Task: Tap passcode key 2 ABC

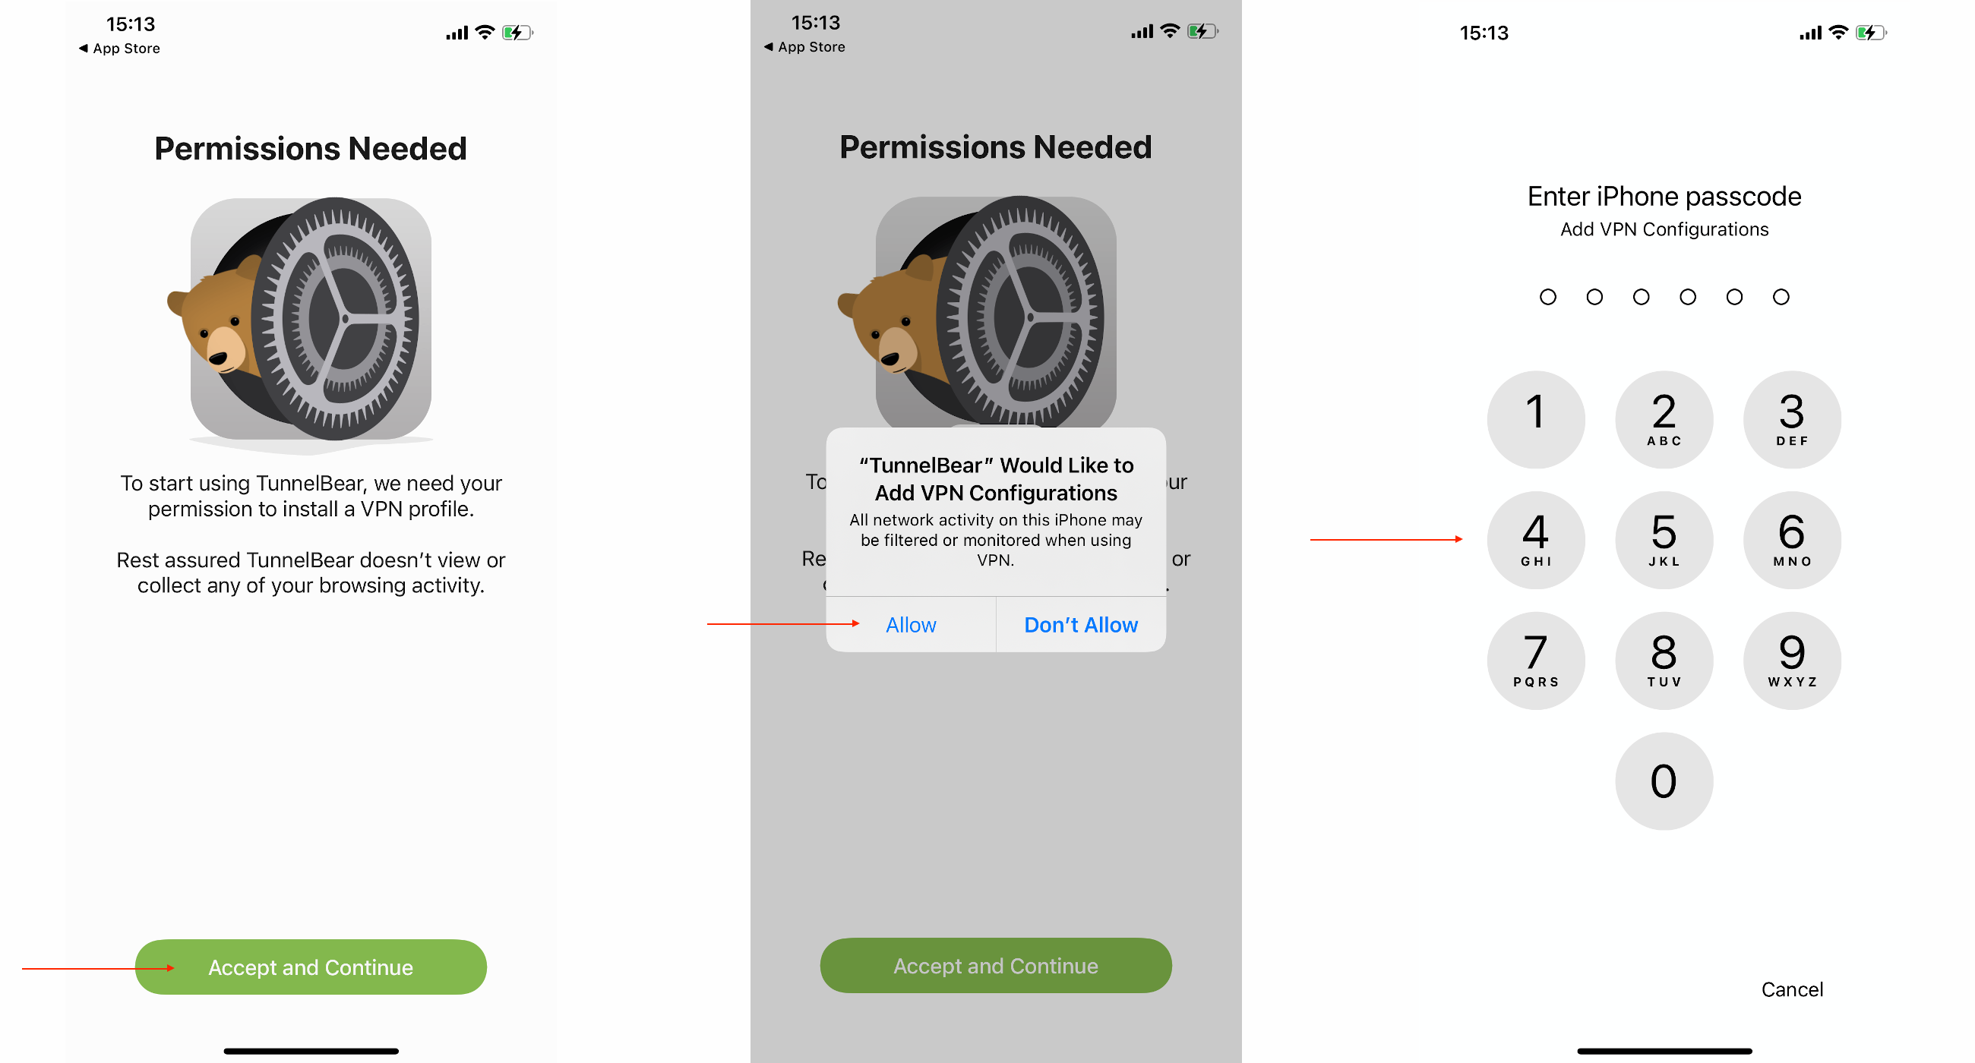Action: [1663, 419]
